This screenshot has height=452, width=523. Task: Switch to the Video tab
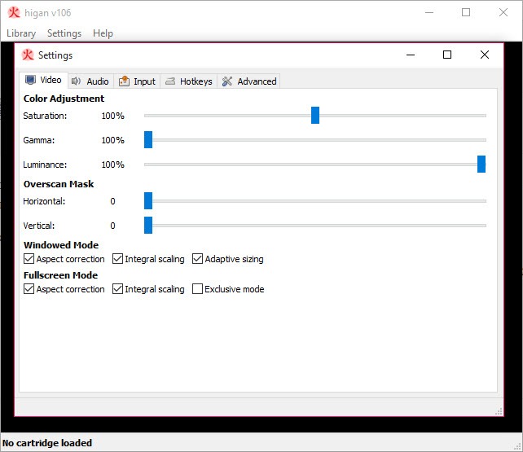tap(44, 80)
